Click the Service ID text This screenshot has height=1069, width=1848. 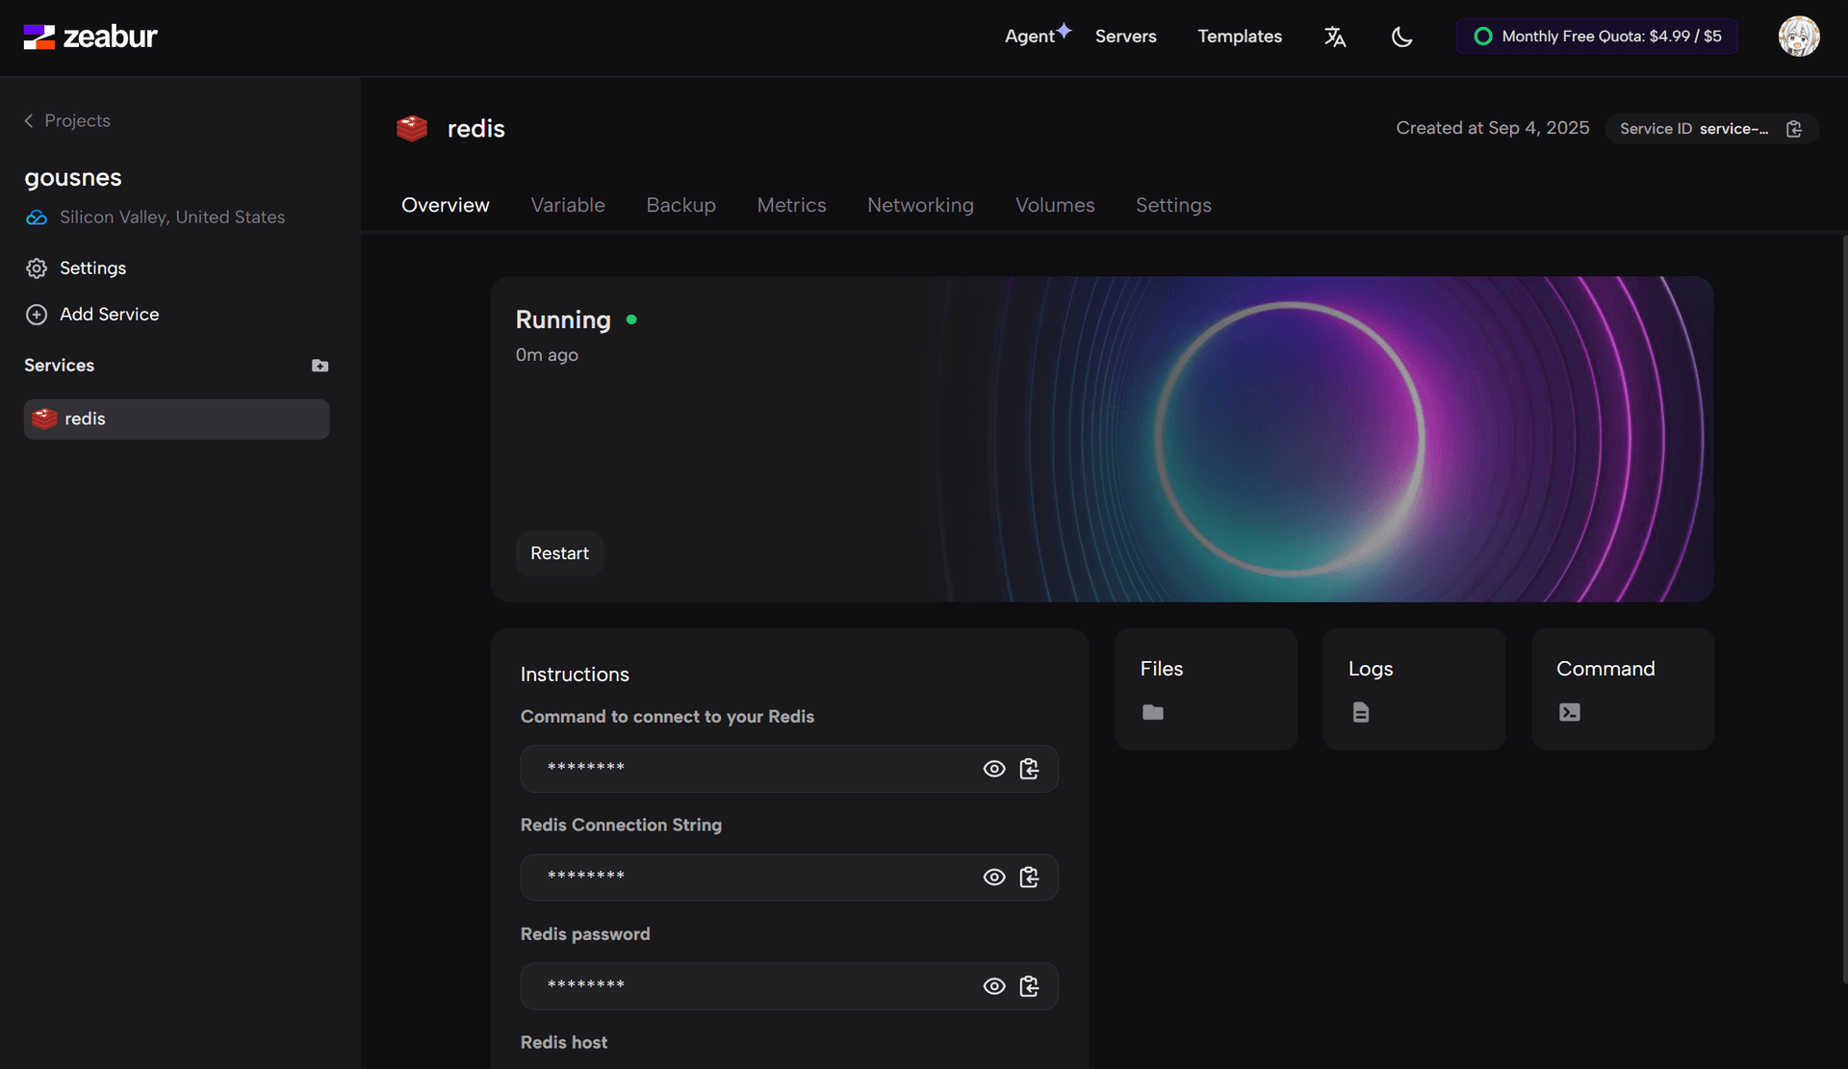pyautogui.click(x=1694, y=129)
